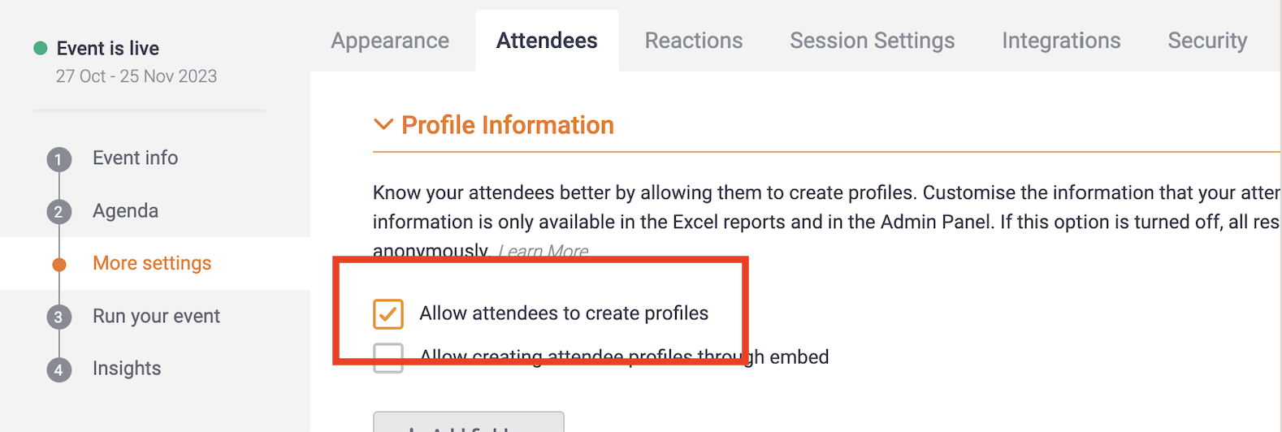Switch to the Appearance tab
Screen dimensions: 1282x432
coord(390,41)
